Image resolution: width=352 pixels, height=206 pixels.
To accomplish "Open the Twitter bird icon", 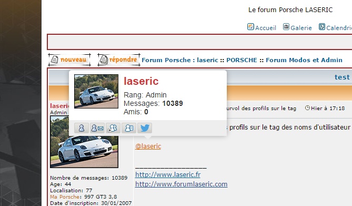I will [145, 128].
